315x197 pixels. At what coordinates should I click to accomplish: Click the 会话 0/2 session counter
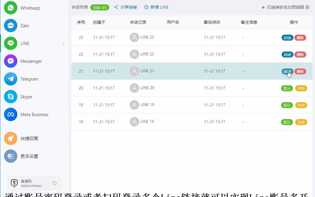[100, 7]
